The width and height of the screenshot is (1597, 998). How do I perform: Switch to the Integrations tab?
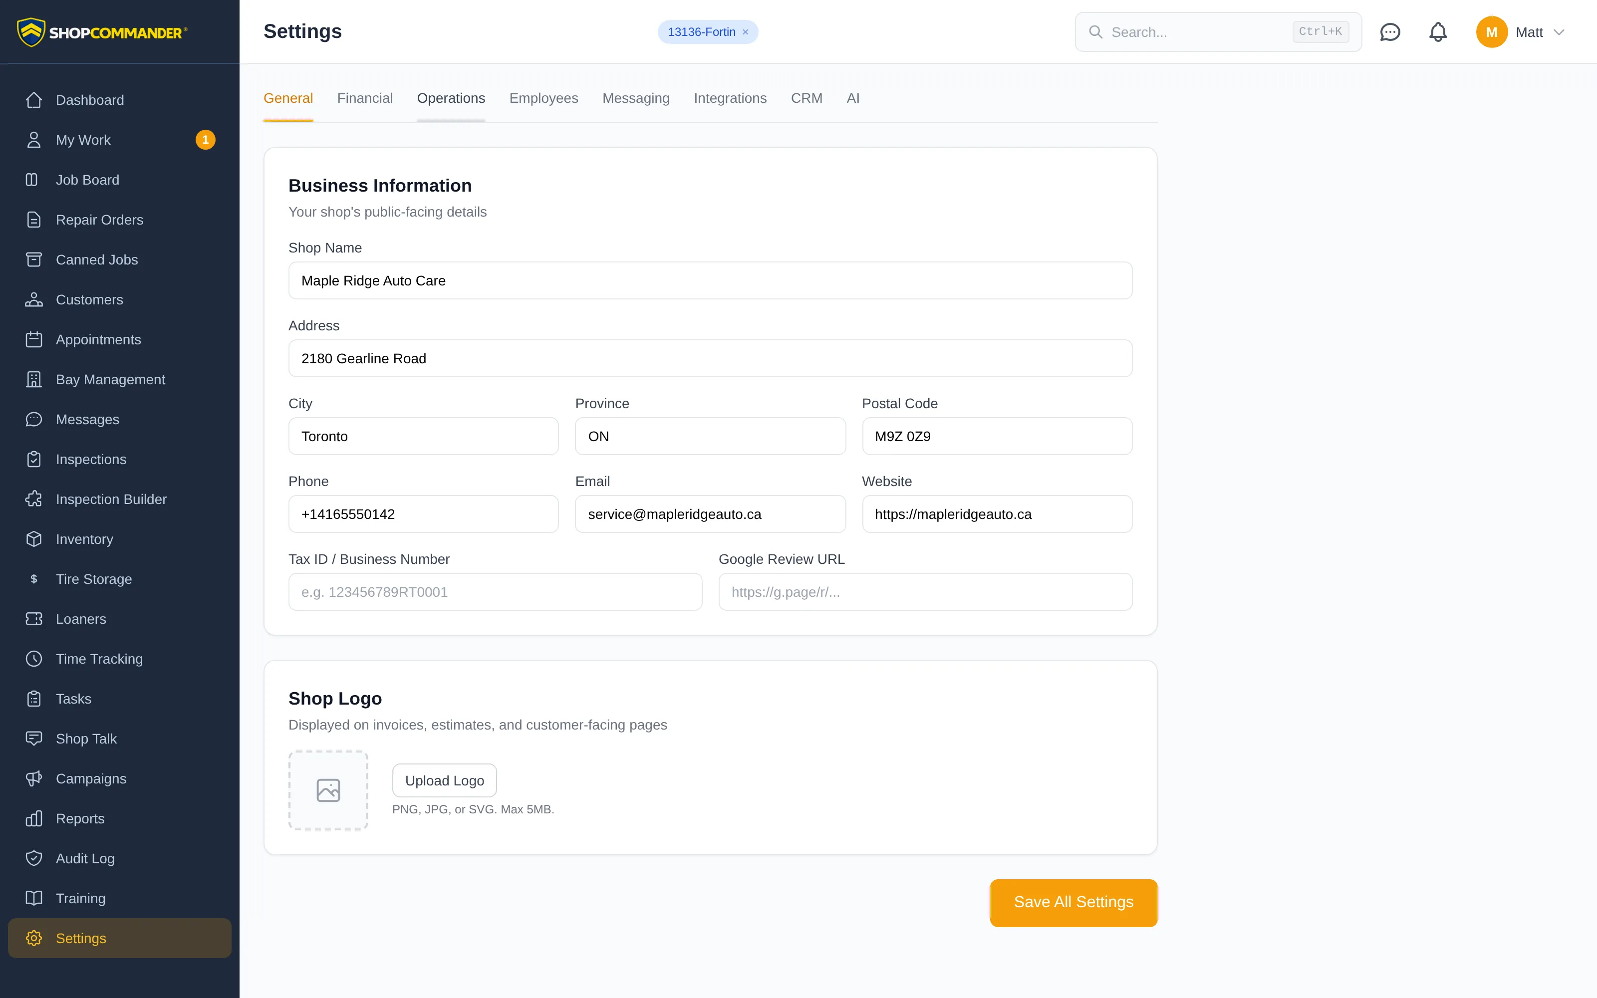(730, 98)
